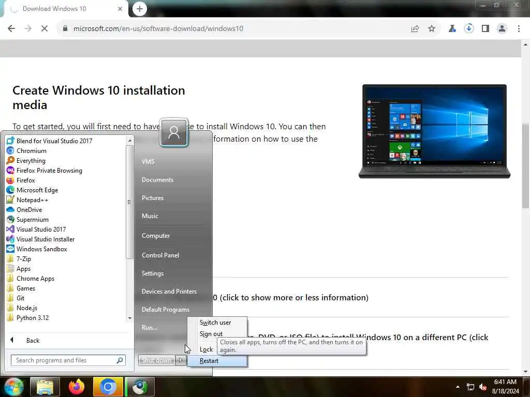Share this page icon
This screenshot has height=397, width=530.
415,28
